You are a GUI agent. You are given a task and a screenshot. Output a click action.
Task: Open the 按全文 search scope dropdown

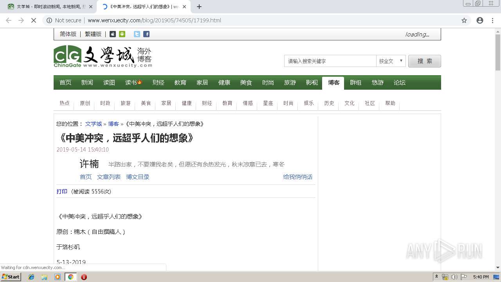click(391, 61)
